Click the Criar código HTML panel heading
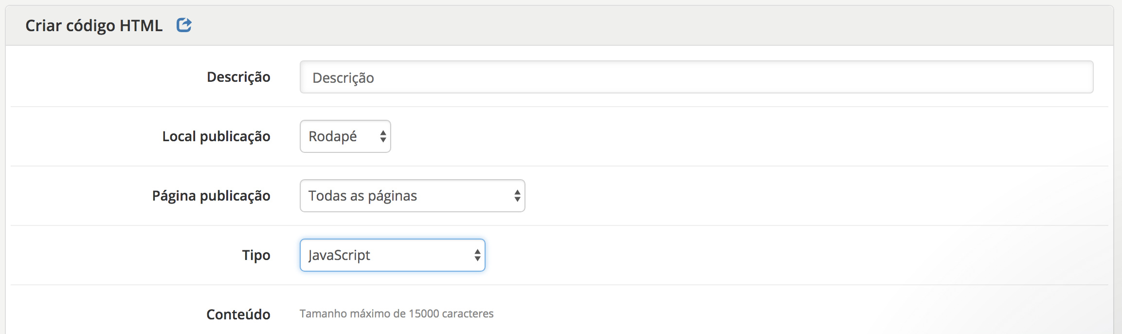Screen dimensions: 1122x334 click(x=94, y=25)
